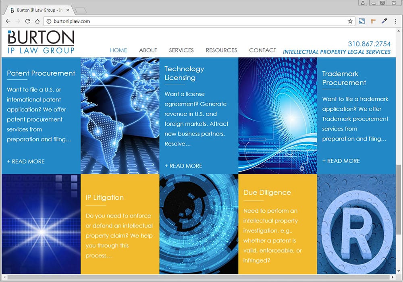The width and height of the screenshot is (403, 282).
Task: Click the Technology Licensing heading
Action: pyautogui.click(x=184, y=73)
